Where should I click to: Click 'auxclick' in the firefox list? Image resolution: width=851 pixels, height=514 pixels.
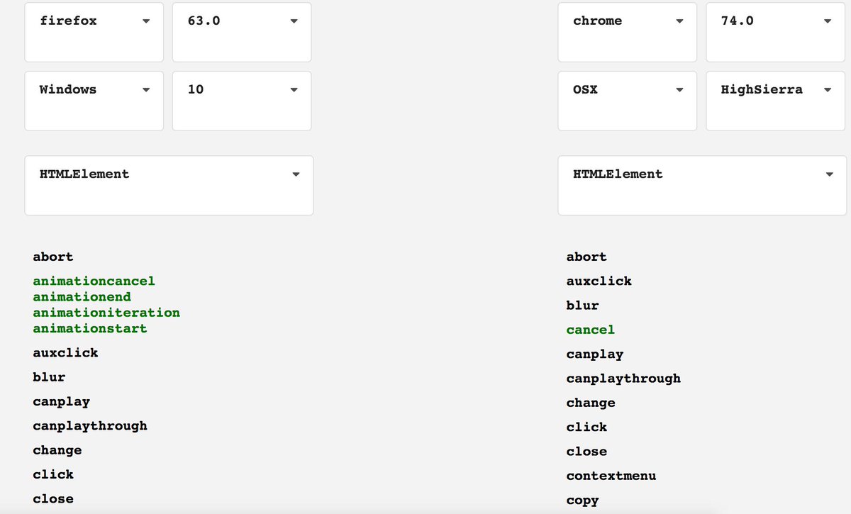(65, 352)
